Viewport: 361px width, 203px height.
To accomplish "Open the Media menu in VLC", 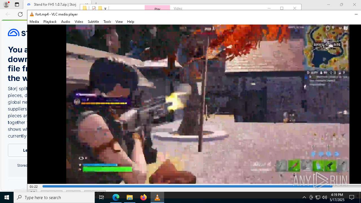I will point(34,22).
